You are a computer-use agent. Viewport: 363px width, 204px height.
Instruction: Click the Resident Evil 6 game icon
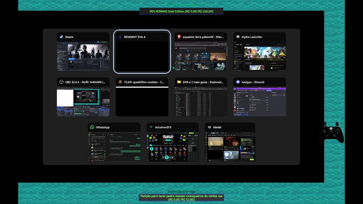pos(120,37)
